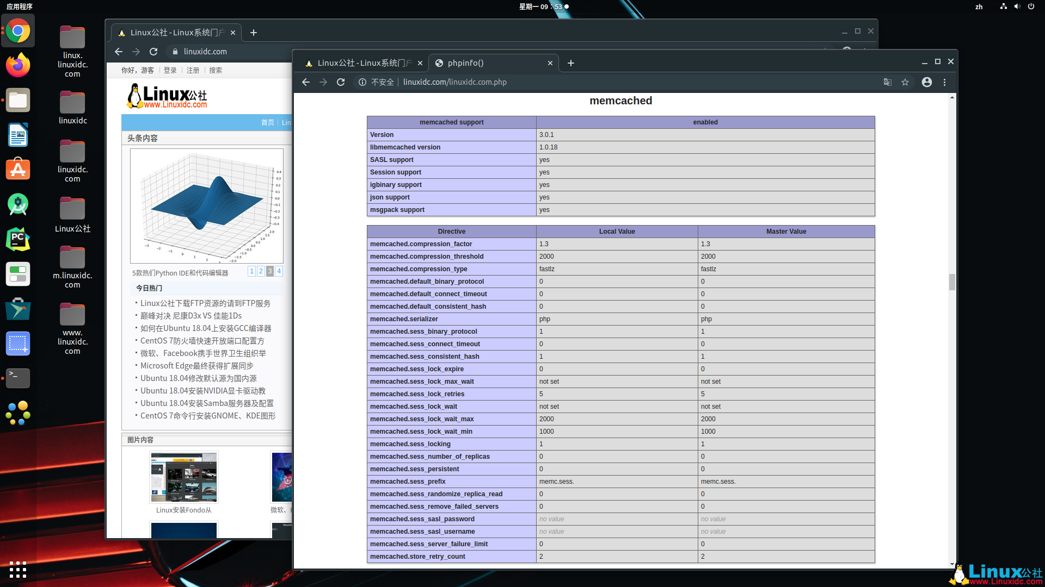This screenshot has width=1045, height=587.
Task: Open the Sublime-style arrow app in dock
Action: click(x=18, y=309)
